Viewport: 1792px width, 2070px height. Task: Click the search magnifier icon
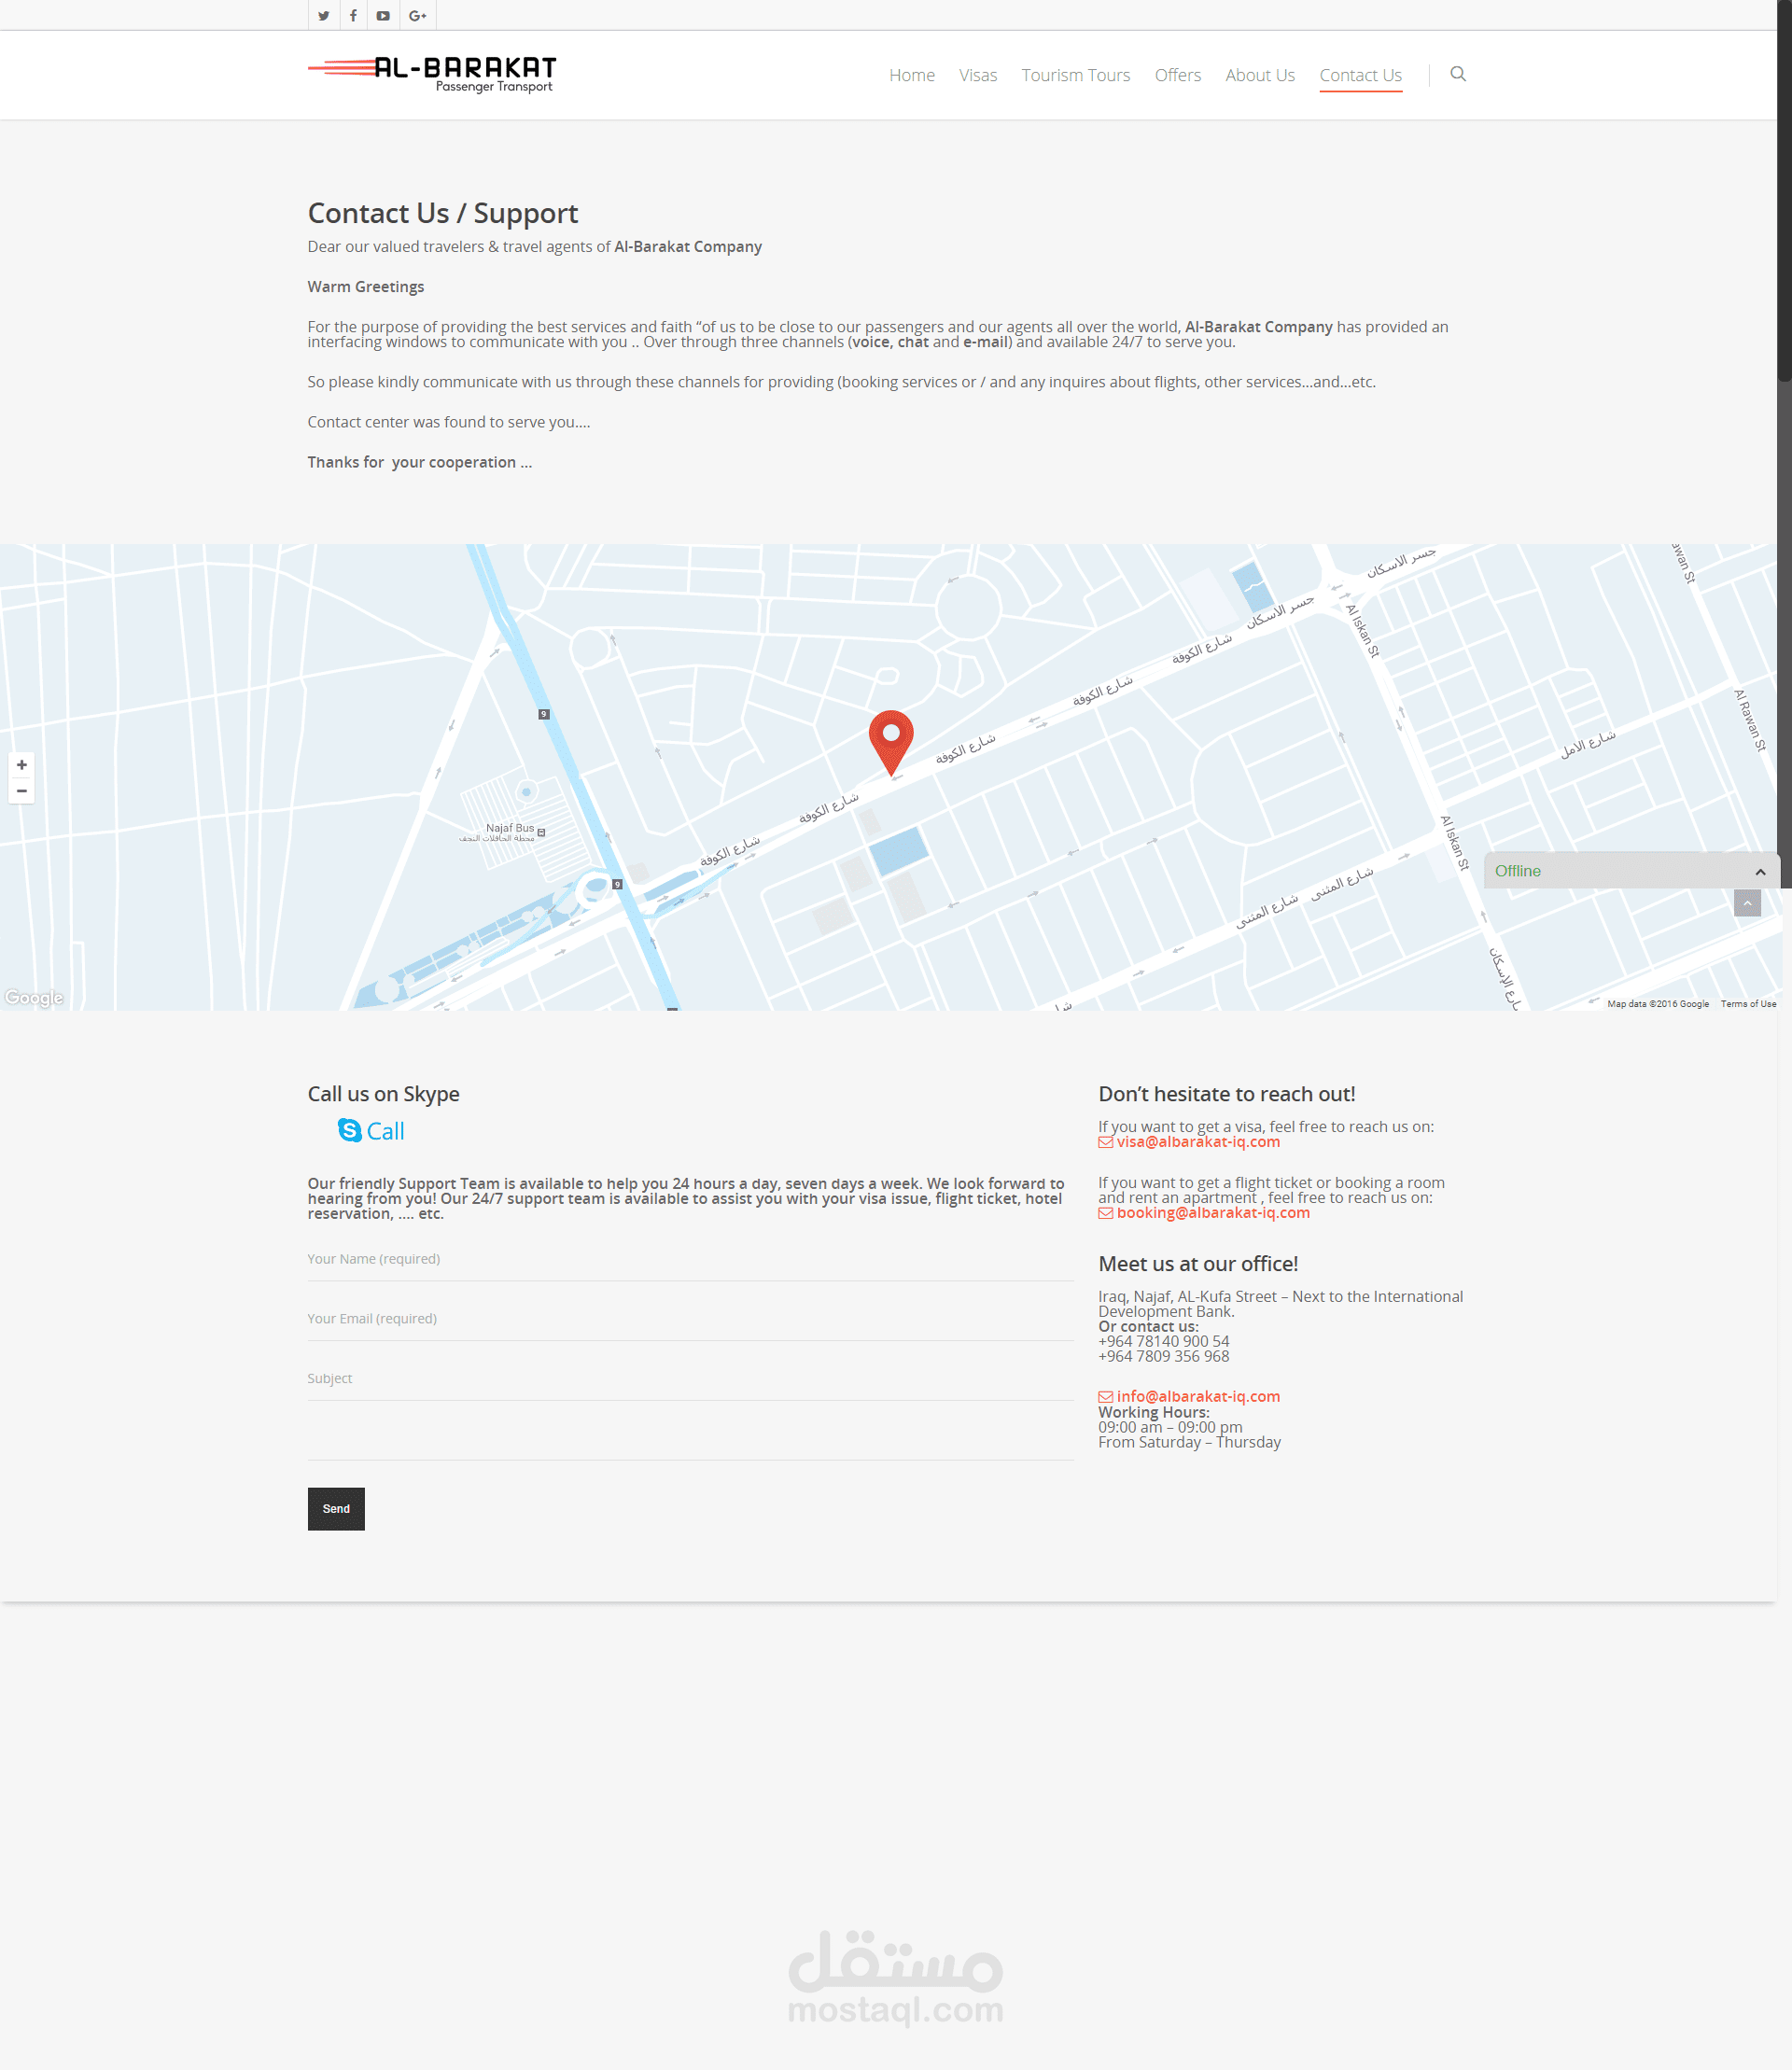[x=1457, y=74]
